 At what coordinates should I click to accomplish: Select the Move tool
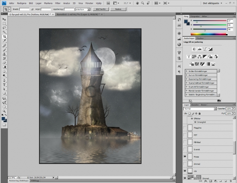pos(4,19)
